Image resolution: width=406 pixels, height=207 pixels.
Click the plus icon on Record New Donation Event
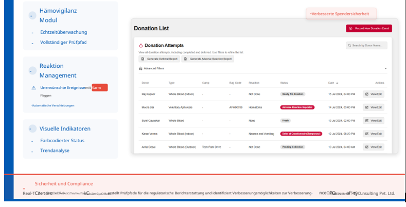pos(351,28)
